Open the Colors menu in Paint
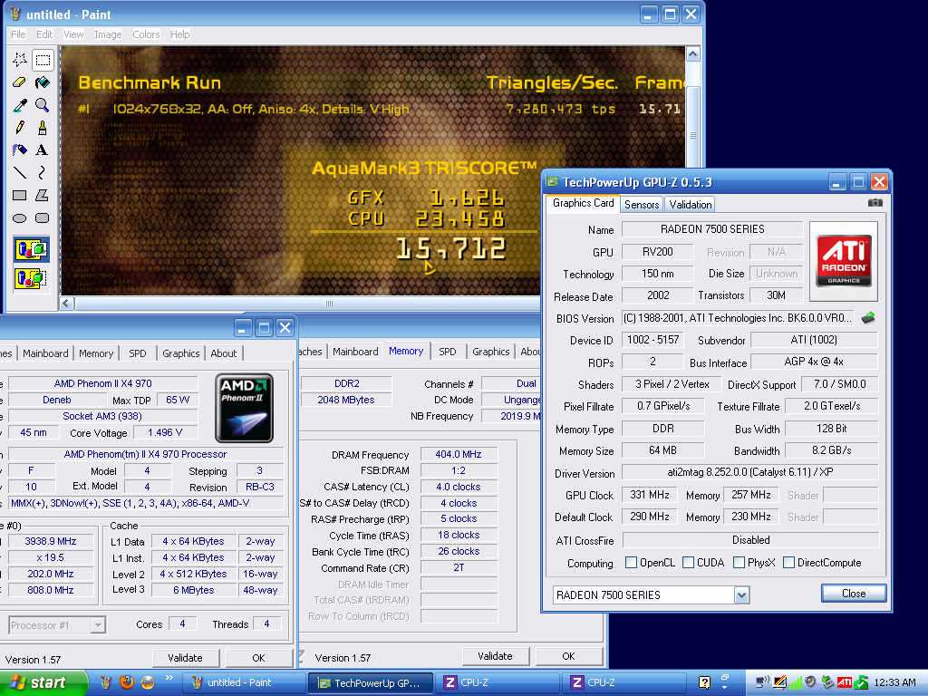928x696 pixels. [x=146, y=34]
